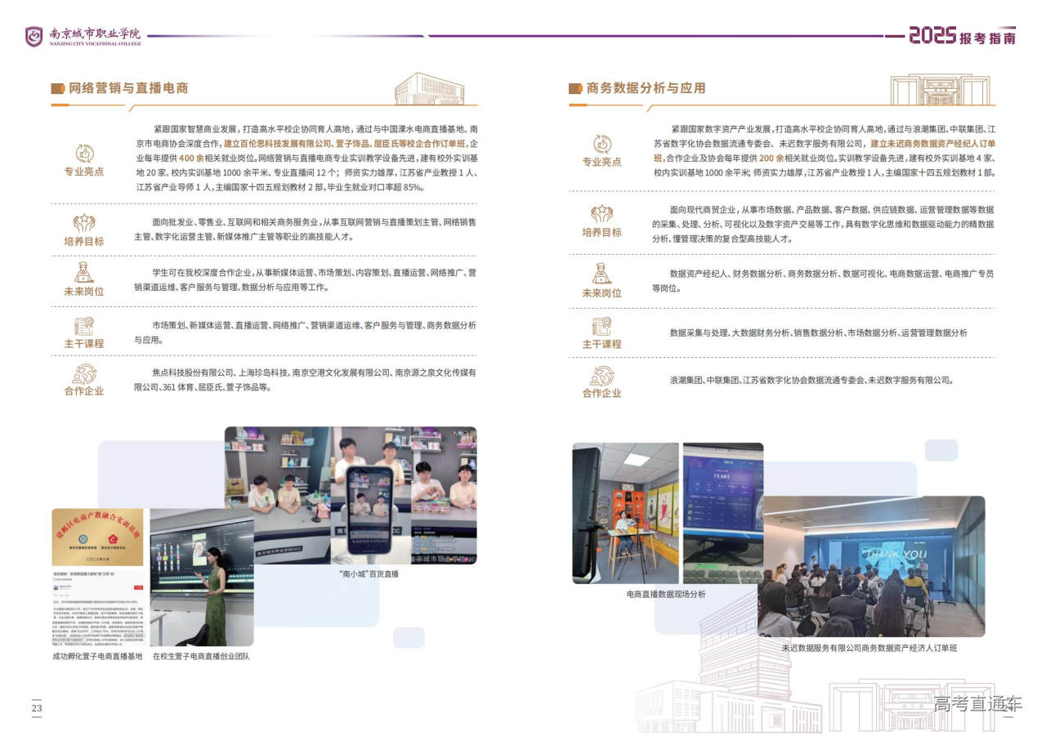
Task: Click the building line drawing beside 网络营销与直播电商 heading
Action: (429, 88)
